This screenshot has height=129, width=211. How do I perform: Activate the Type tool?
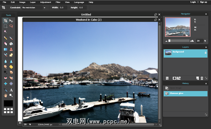click(11, 90)
